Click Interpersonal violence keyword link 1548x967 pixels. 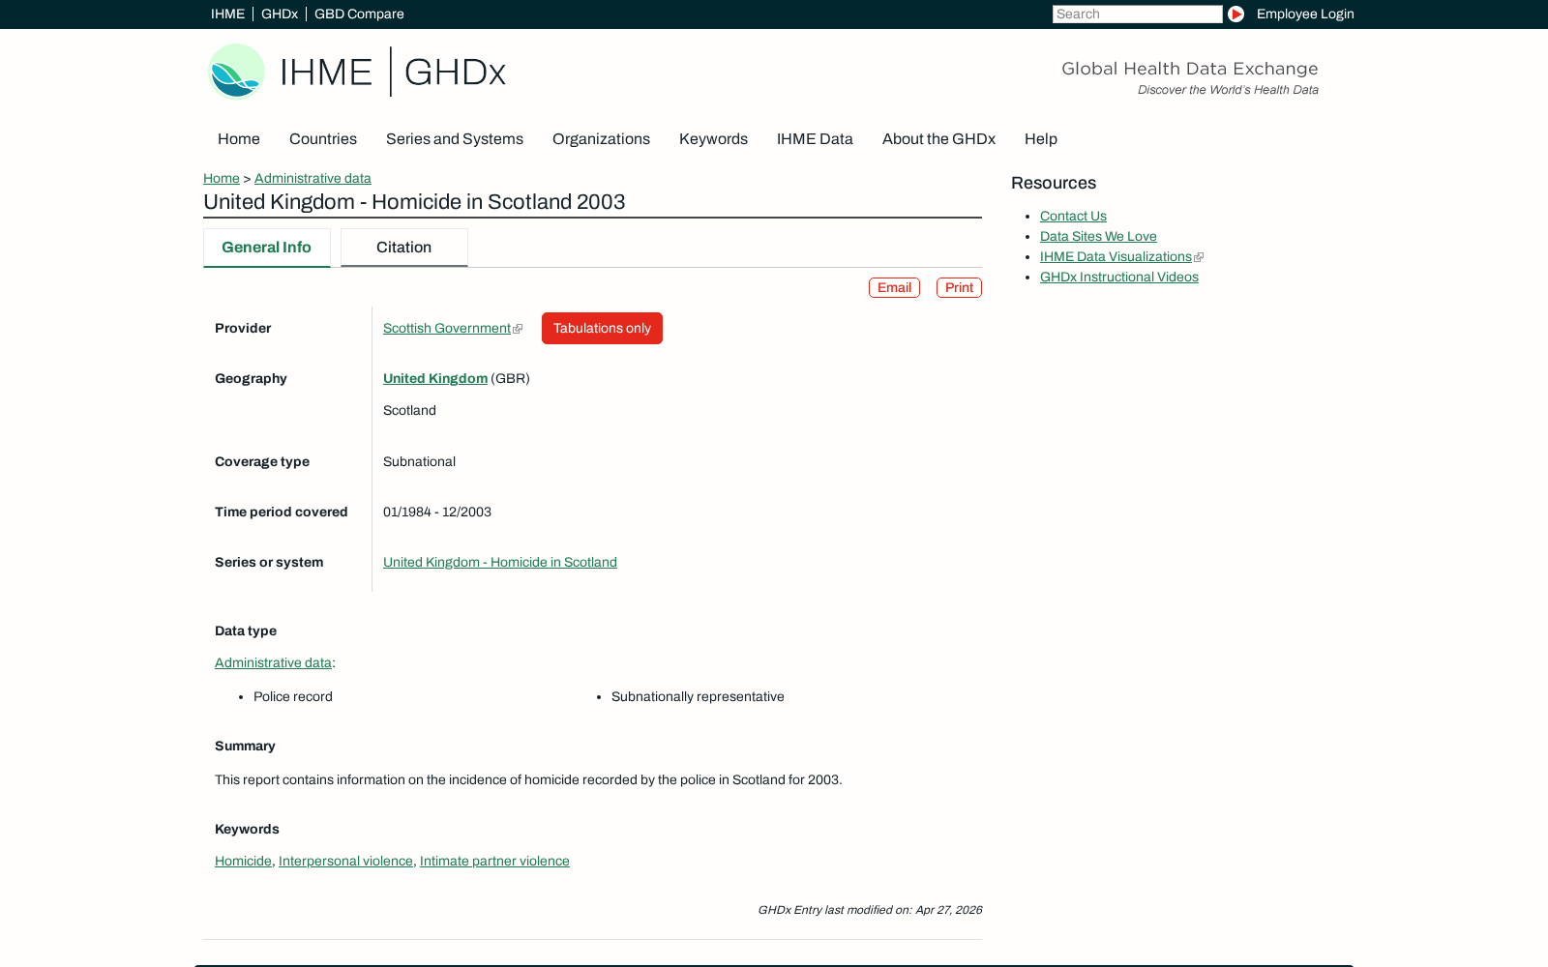point(345,861)
